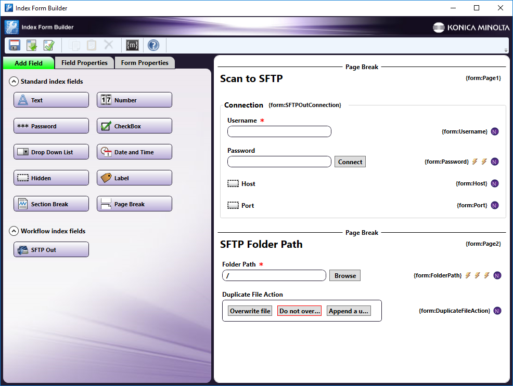Insert a Section Break
The width and height of the screenshot is (513, 386).
tap(51, 204)
